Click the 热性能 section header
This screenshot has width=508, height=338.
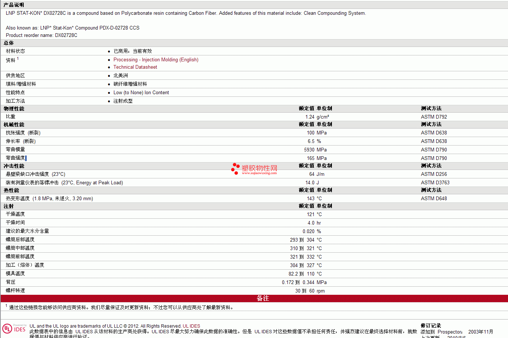[x=11, y=191]
